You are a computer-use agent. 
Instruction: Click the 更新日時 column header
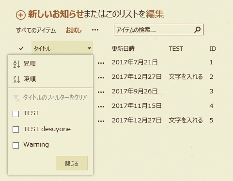click(123, 48)
